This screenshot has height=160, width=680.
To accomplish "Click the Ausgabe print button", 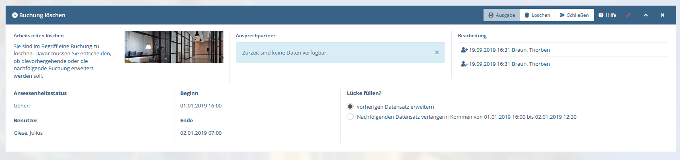I will pyautogui.click(x=502, y=15).
